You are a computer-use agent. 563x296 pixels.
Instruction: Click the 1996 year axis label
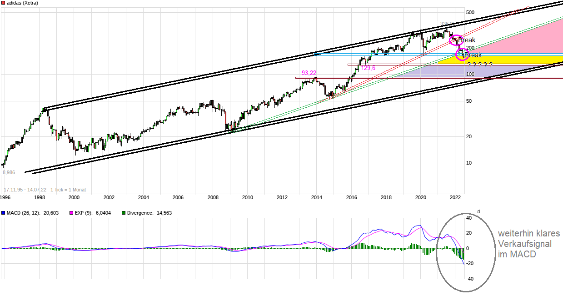pyautogui.click(x=5, y=198)
